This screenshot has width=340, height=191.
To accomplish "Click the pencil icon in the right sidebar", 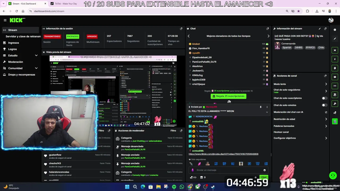I will click(x=335, y=39).
